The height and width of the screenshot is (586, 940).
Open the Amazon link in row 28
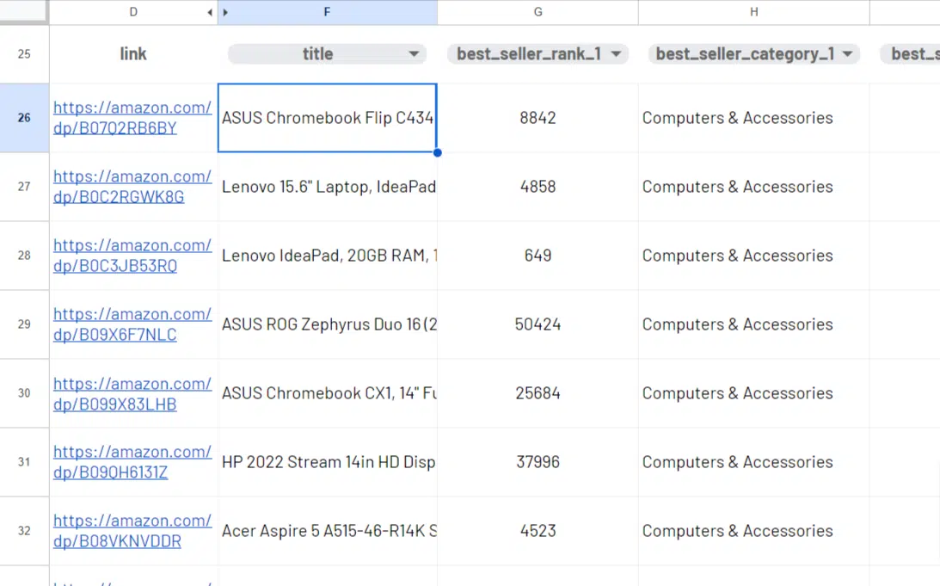coord(132,256)
